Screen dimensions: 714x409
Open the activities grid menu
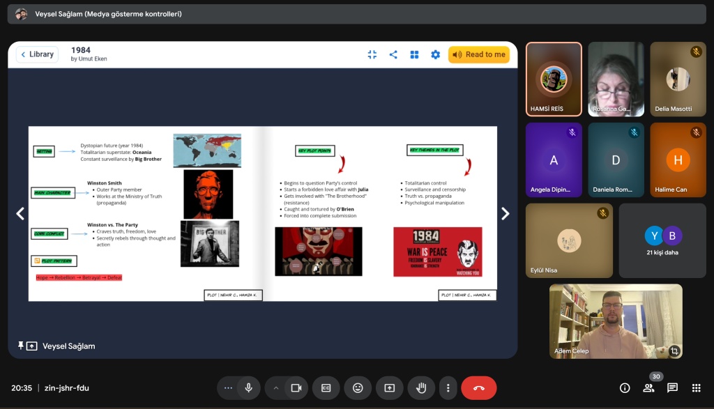point(697,388)
